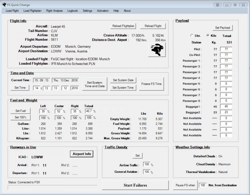
Task: Edit the Passenger 2 weight field
Action: tap(226, 66)
